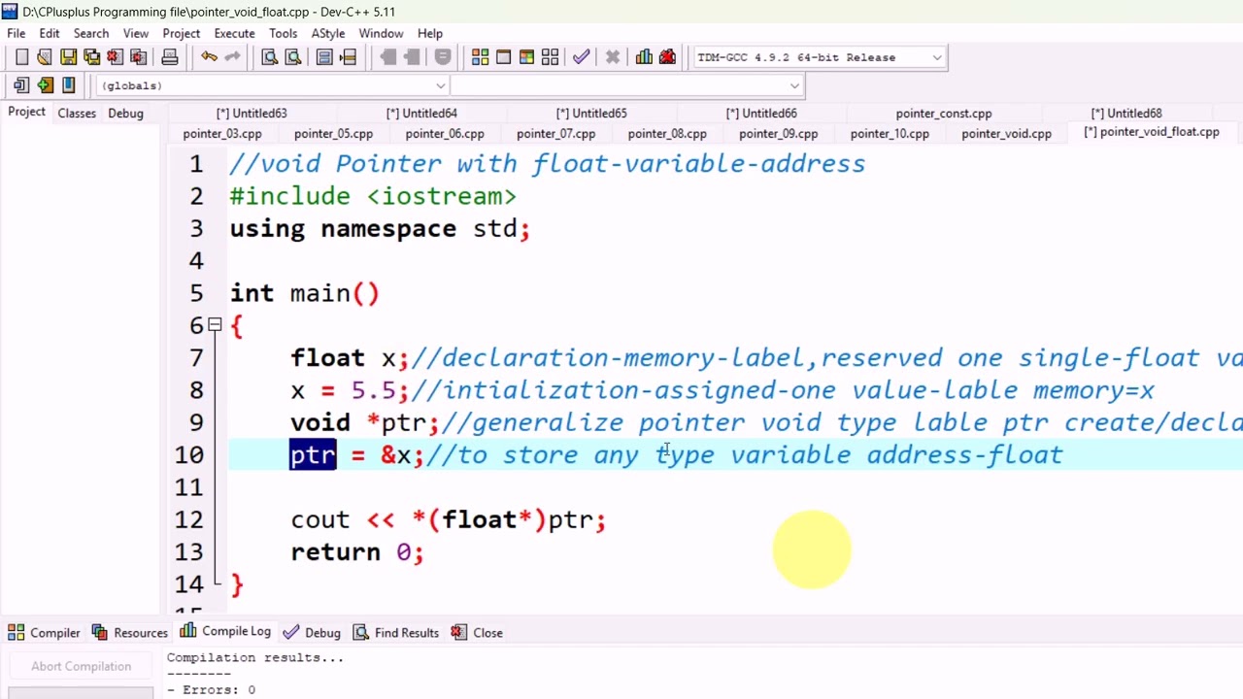The width and height of the screenshot is (1243, 699).
Task: Click the gray X Stop Execution icon
Action: [613, 57]
